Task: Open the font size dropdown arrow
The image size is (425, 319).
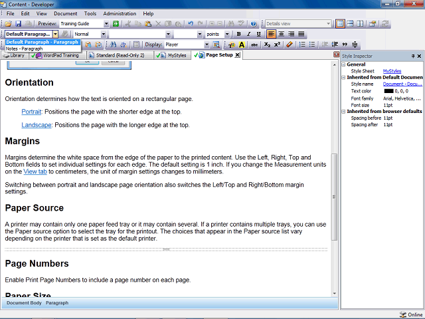Action: 200,34
